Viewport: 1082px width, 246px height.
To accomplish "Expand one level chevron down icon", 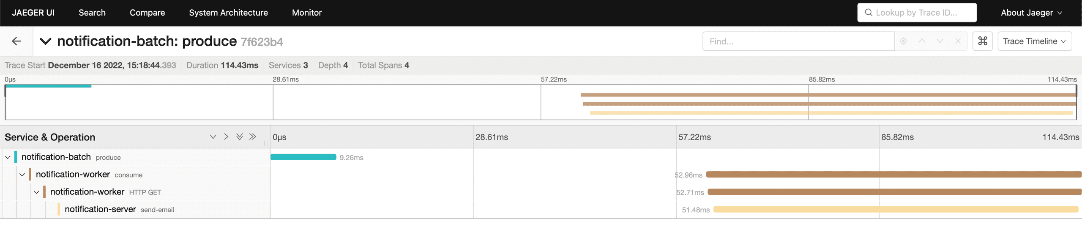I will (213, 137).
